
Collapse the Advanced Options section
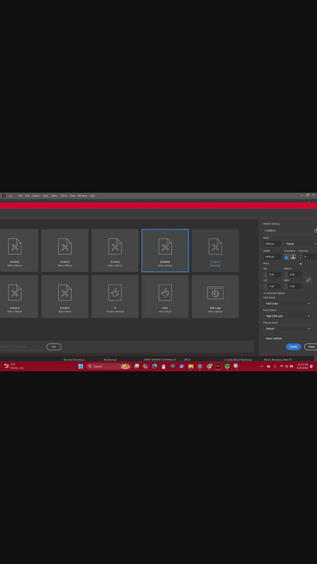264,293
